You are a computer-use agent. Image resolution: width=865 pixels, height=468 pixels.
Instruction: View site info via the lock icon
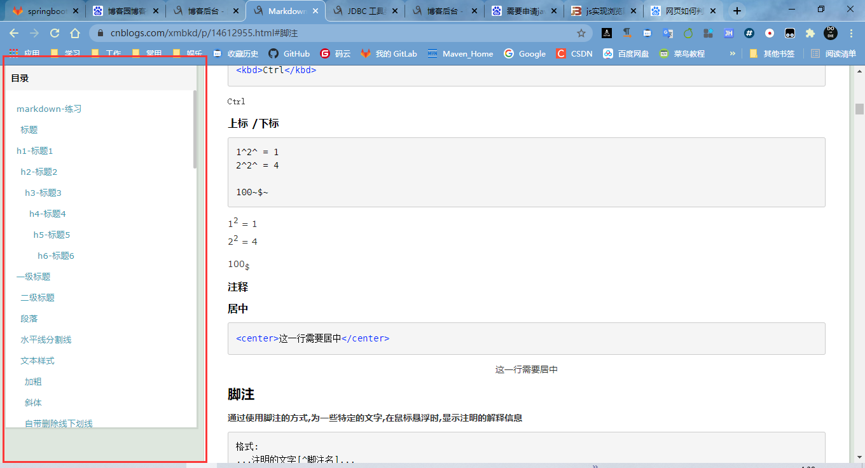[100, 33]
